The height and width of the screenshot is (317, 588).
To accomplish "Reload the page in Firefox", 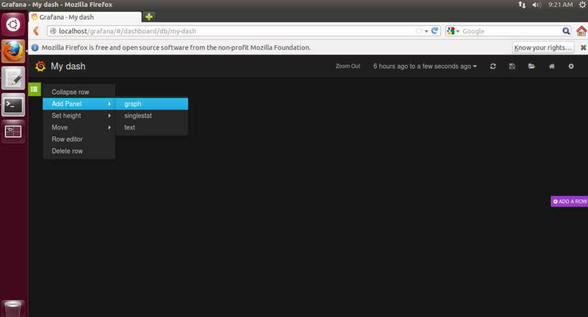I will [435, 31].
